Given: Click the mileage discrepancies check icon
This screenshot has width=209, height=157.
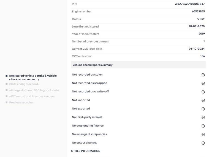Looking at the screenshot, I should (x=203, y=135).
